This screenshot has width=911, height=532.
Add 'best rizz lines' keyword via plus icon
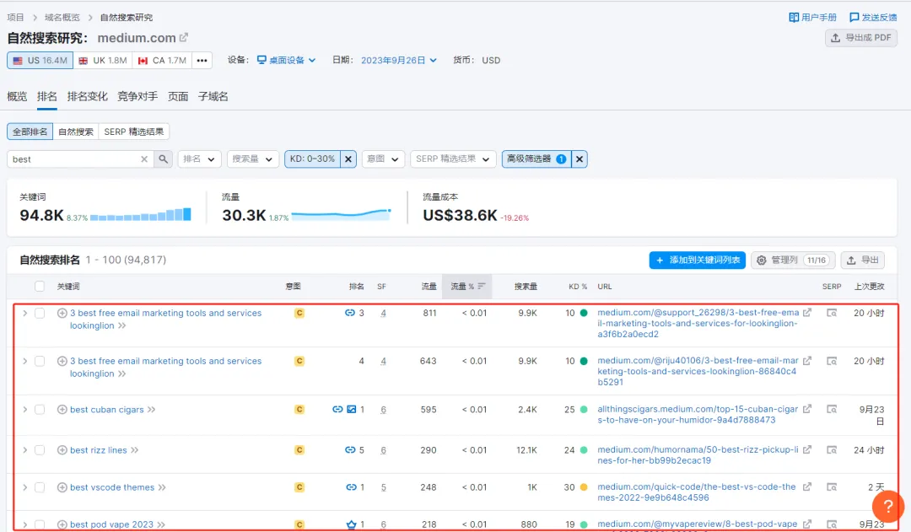tap(62, 450)
